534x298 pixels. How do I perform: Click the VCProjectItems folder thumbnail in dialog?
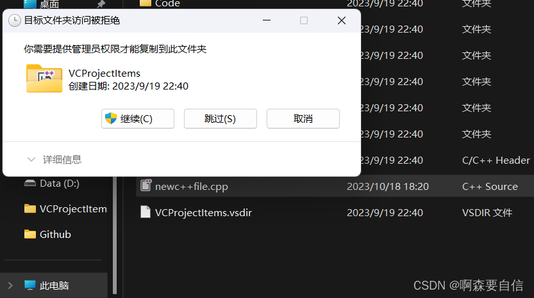pos(44,79)
